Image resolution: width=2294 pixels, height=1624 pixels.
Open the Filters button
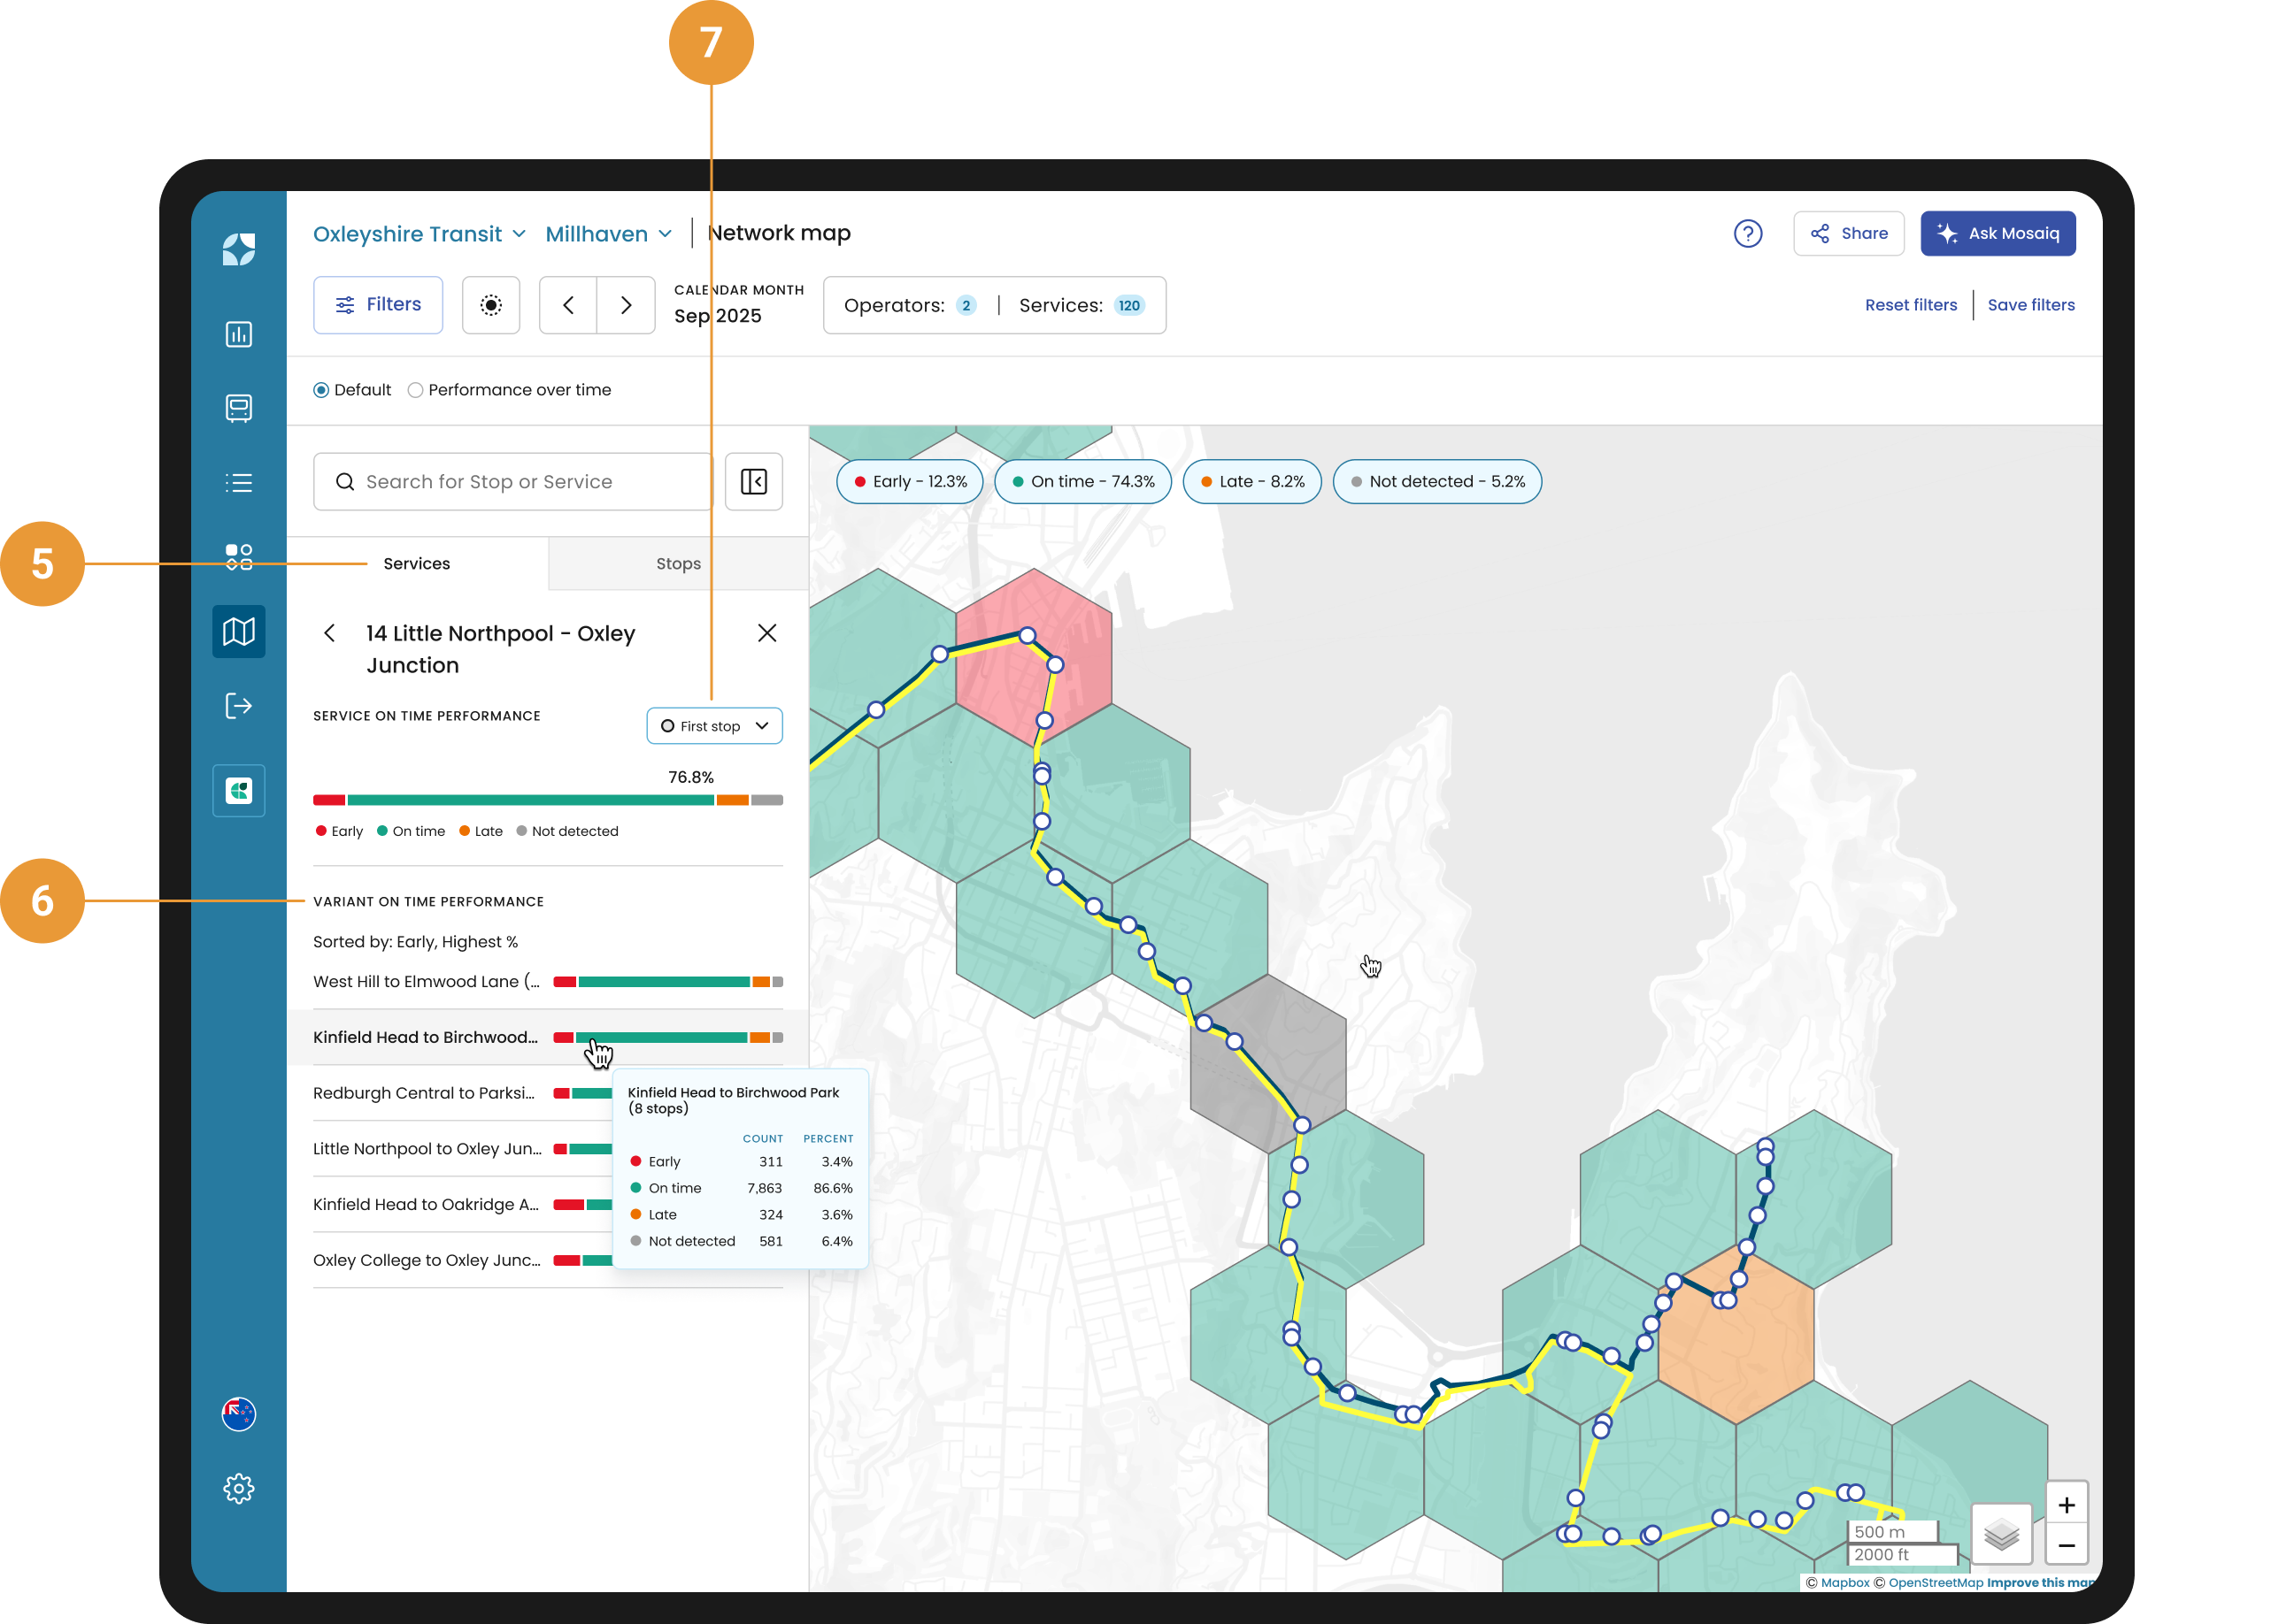click(378, 305)
